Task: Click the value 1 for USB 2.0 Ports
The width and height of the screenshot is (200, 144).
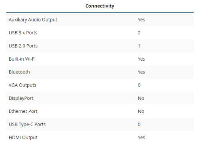Action: [139, 46]
